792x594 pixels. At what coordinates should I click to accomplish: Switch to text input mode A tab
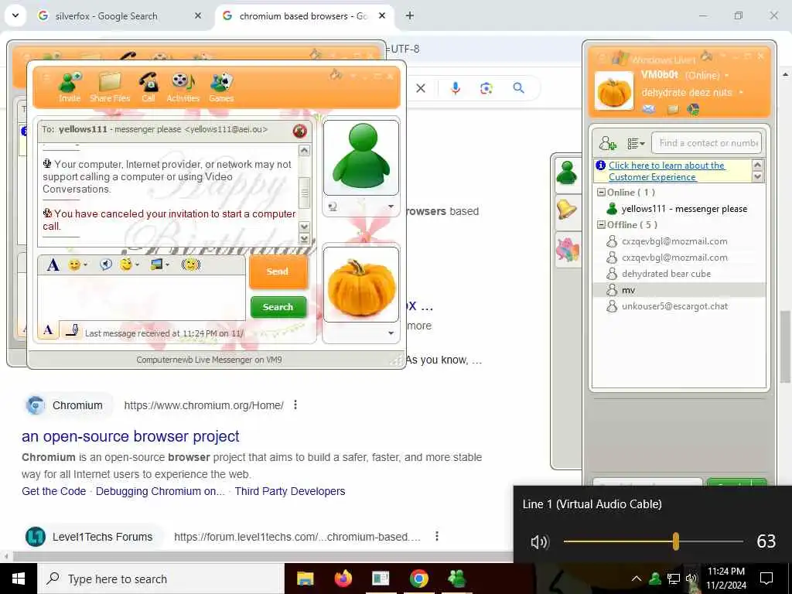(48, 330)
